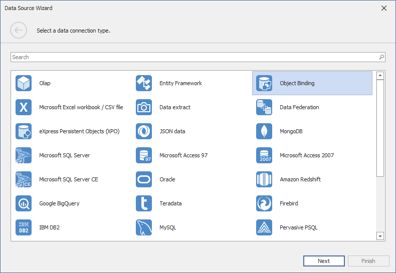Close the Data Source Wizard window

[x=384, y=8]
